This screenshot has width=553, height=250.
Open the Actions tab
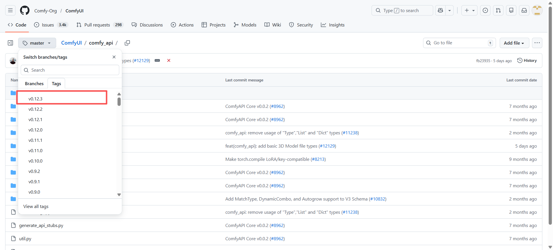[182, 25]
